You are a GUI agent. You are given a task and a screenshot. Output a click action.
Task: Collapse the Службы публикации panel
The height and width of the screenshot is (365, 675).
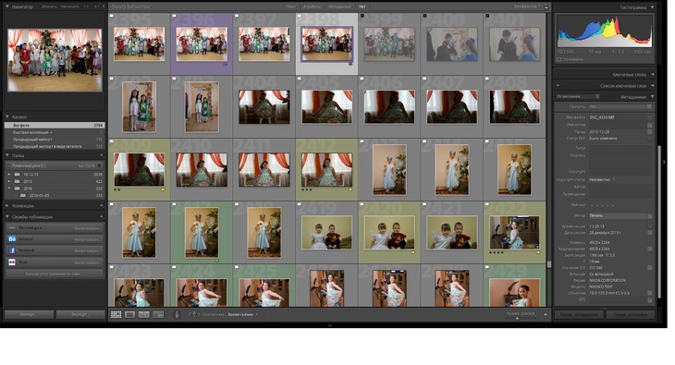tap(7, 217)
